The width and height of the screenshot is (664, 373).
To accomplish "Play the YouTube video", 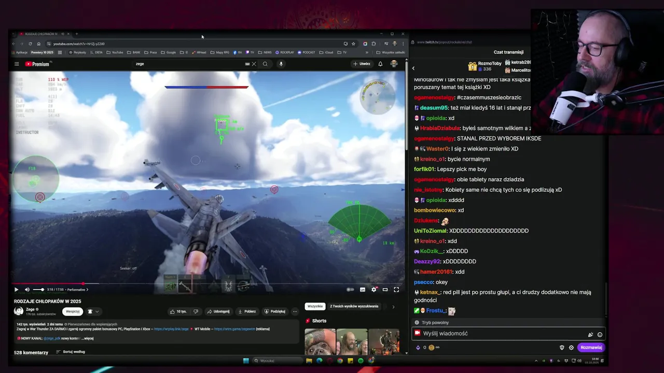I will [16, 290].
